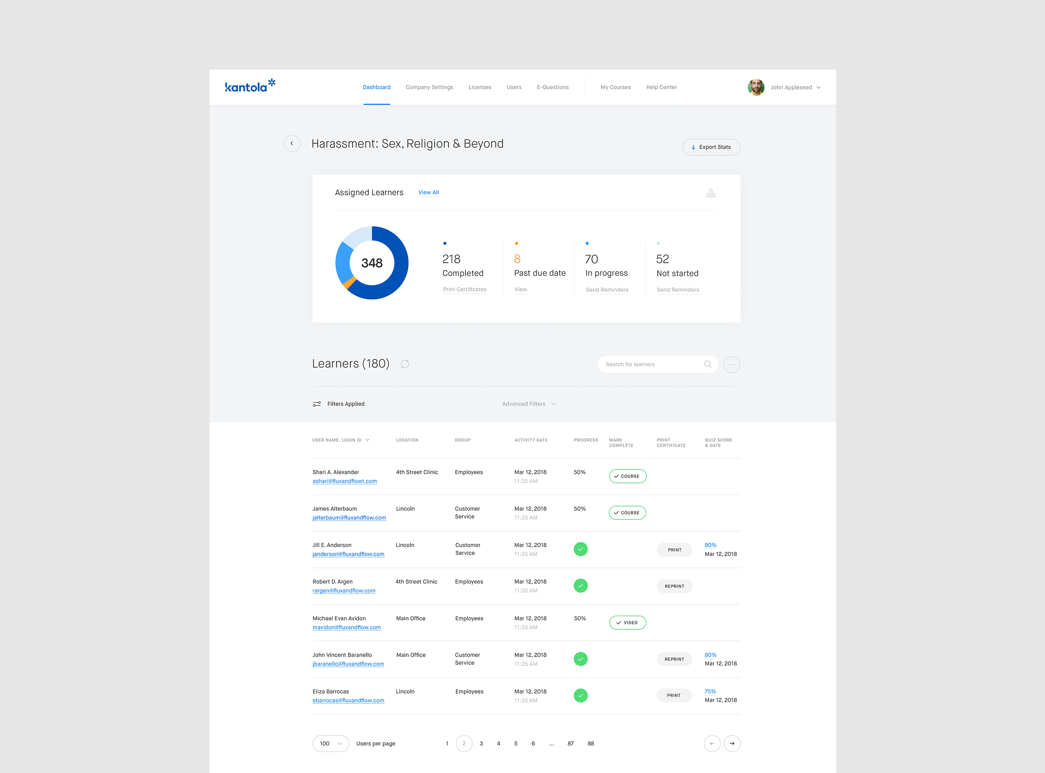Image resolution: width=1045 pixels, height=773 pixels.
Task: Click the back arrow beside course title
Action: (x=292, y=144)
